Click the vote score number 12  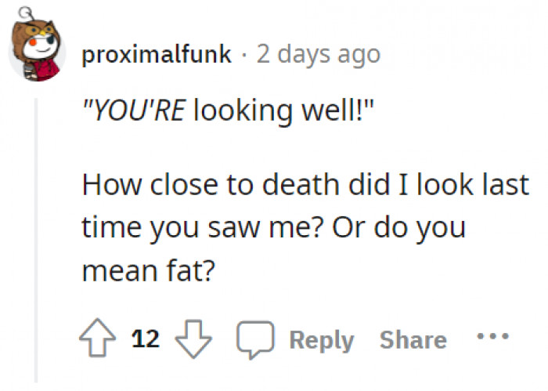(x=146, y=340)
